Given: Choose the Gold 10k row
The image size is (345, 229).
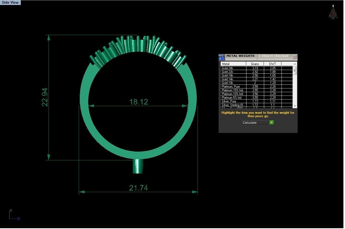Looking at the screenshot, I should point(257,83).
